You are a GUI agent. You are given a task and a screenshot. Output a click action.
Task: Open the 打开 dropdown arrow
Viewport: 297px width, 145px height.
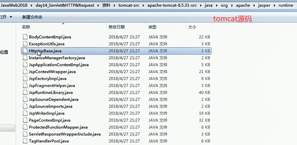[11, 17]
